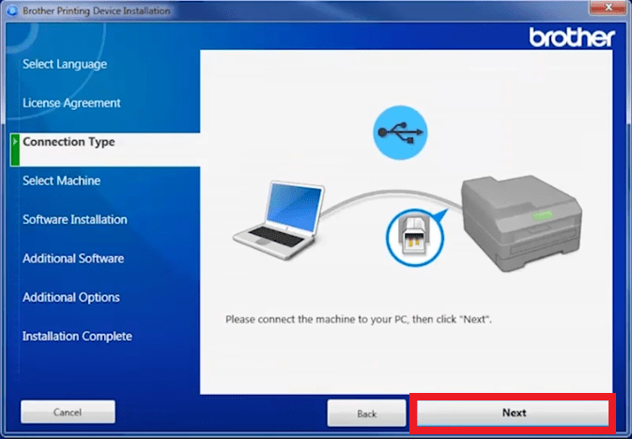This screenshot has height=439, width=632.
Task: Click the installer icon in title bar
Action: point(12,10)
